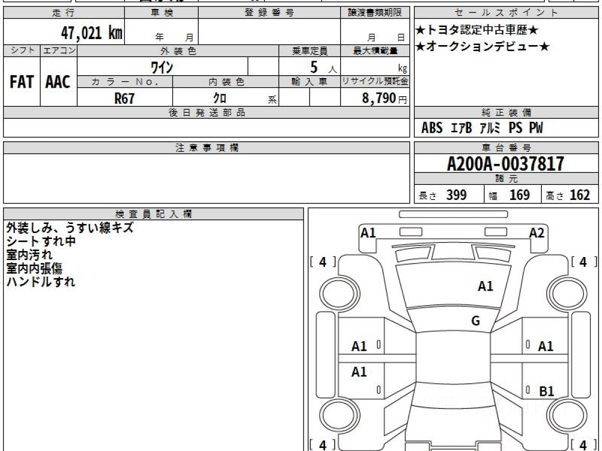Click the recycle deposit value 8,790円
Image resolution: width=602 pixels, height=451 pixels.
pos(384,98)
